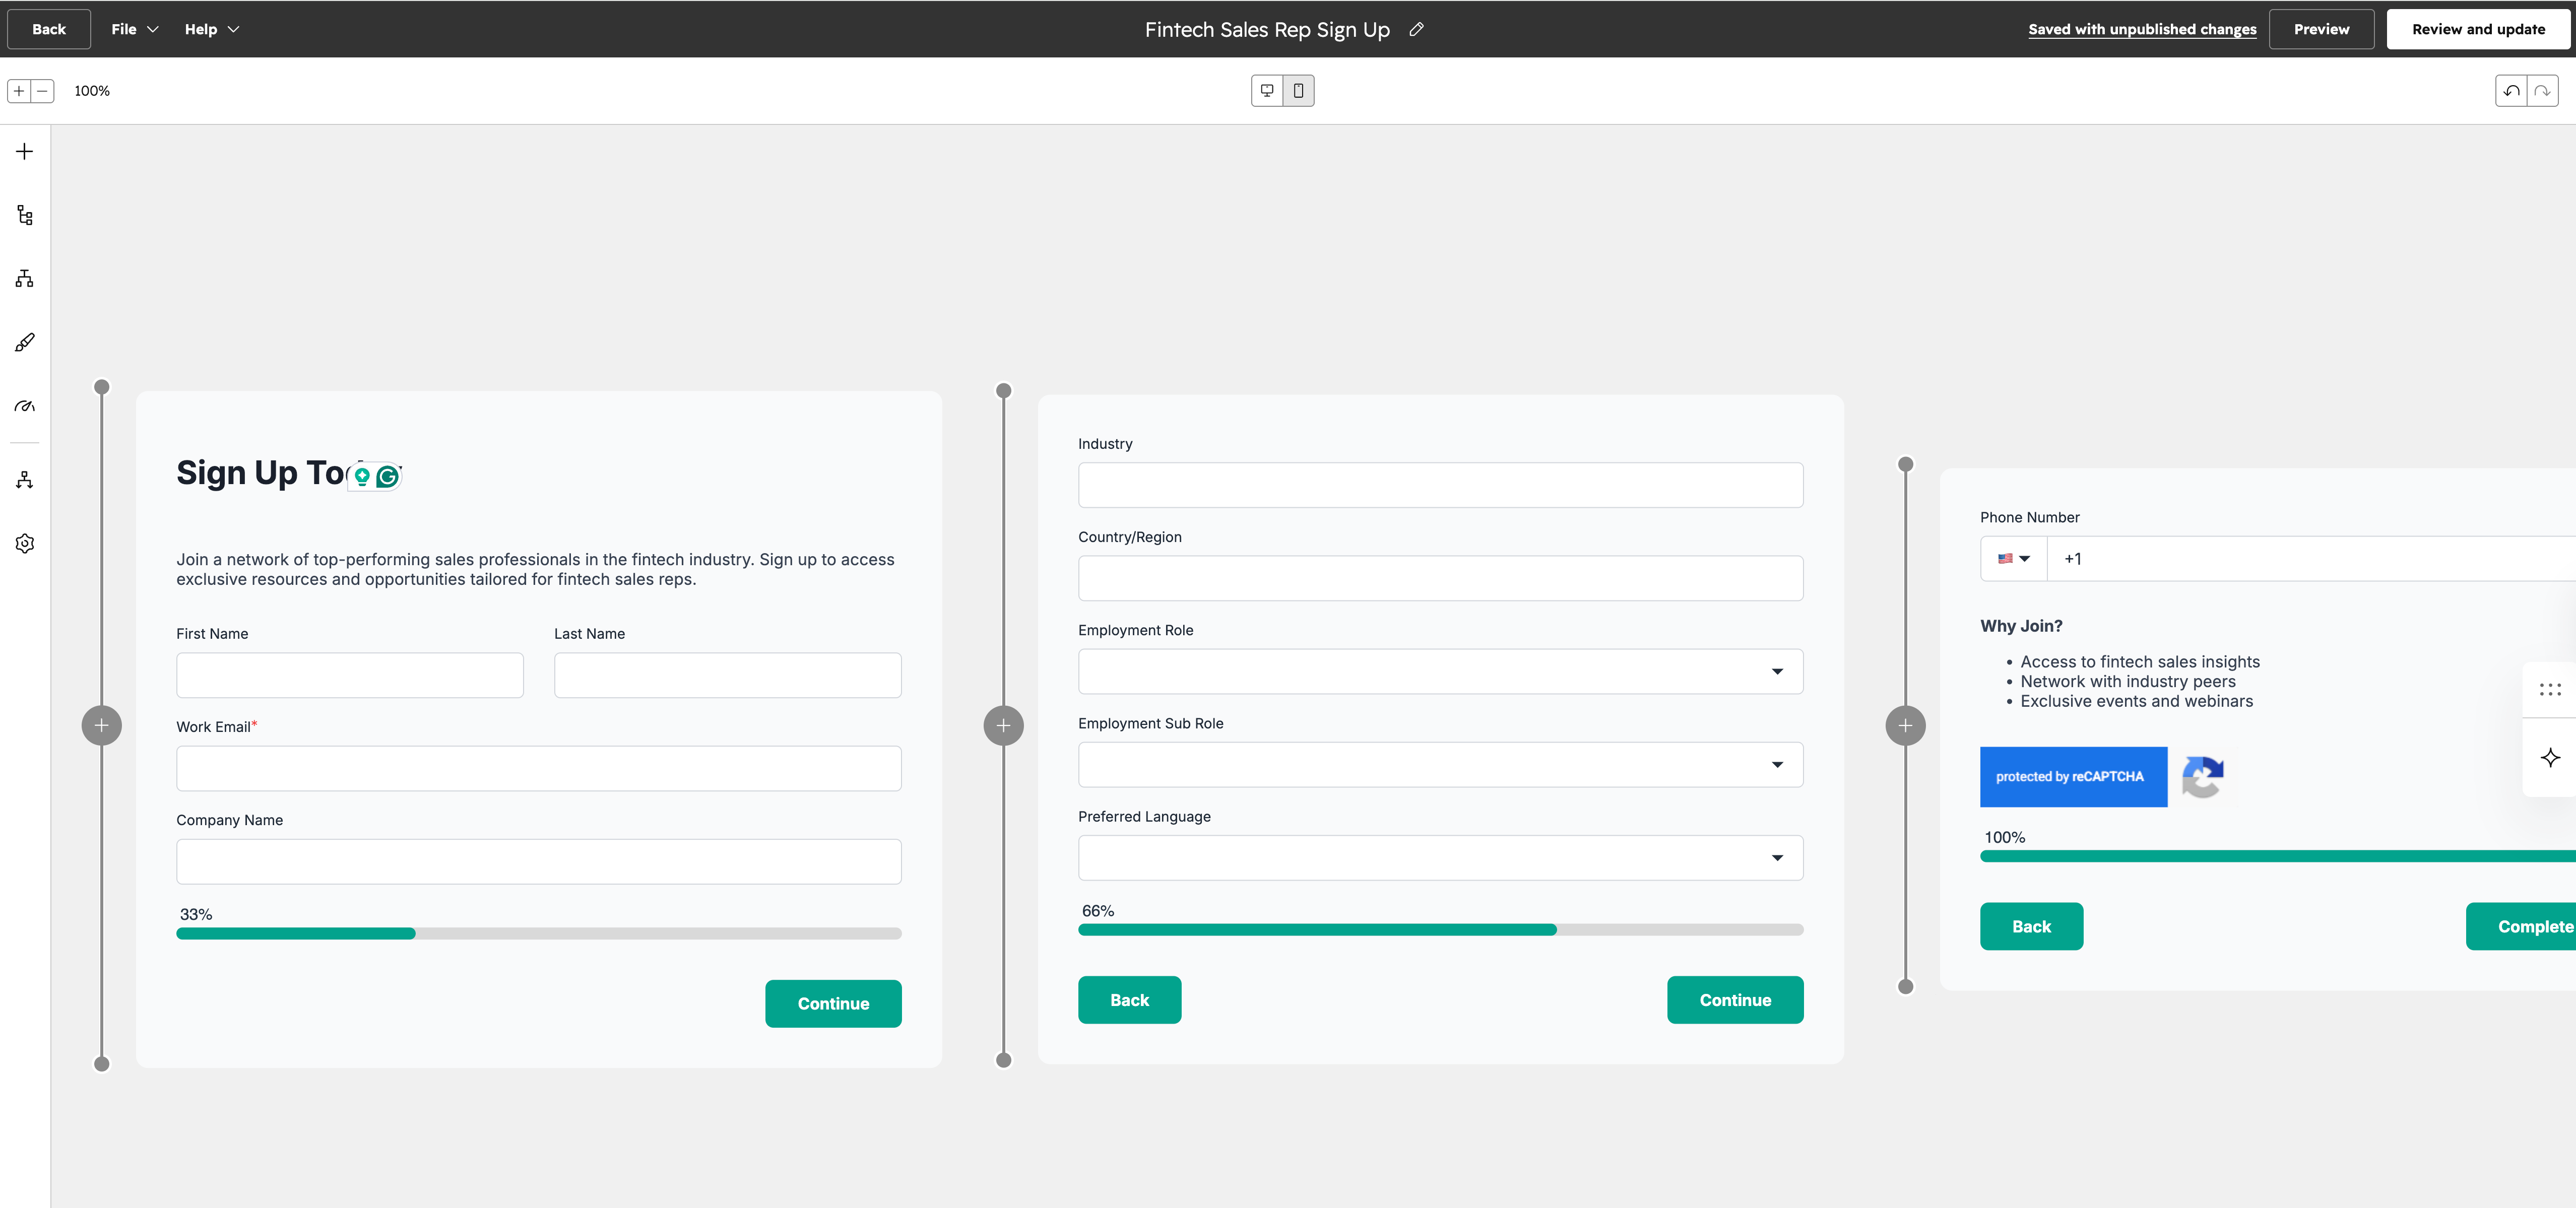Viewport: 2576px width, 1208px height.
Task: Click the 33% progress bar
Action: click(x=539, y=934)
